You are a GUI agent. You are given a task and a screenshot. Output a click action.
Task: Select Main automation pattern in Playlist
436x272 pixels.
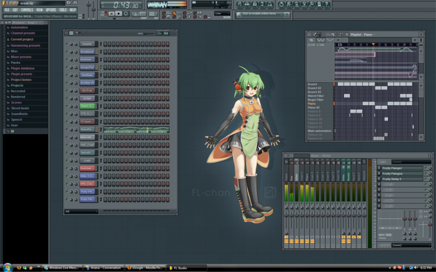319,131
